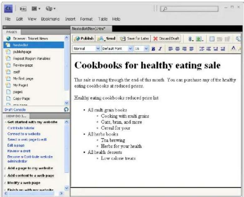Viewport: 244px width, 197px height.
Task: Click the indent icon
Action: click(x=223, y=49)
